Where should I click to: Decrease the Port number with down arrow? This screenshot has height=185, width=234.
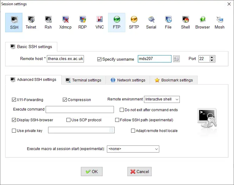tap(212, 60)
